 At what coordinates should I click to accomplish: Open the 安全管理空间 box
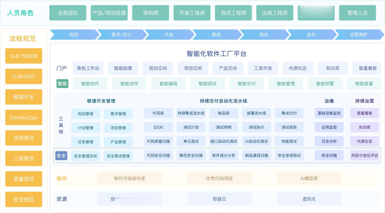(85, 156)
